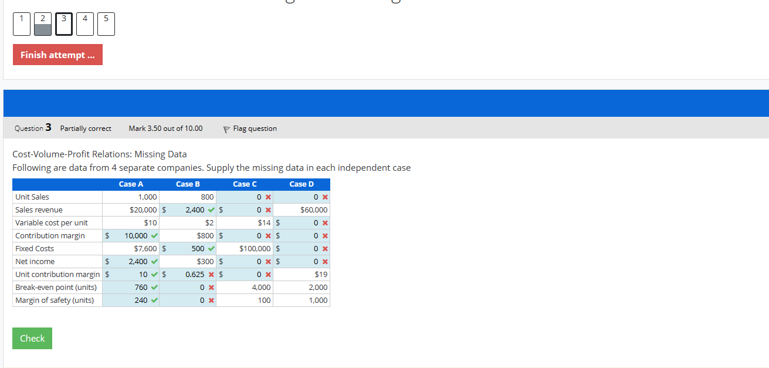Edit Case B Break-even point field
769x368 pixels.
[187, 287]
